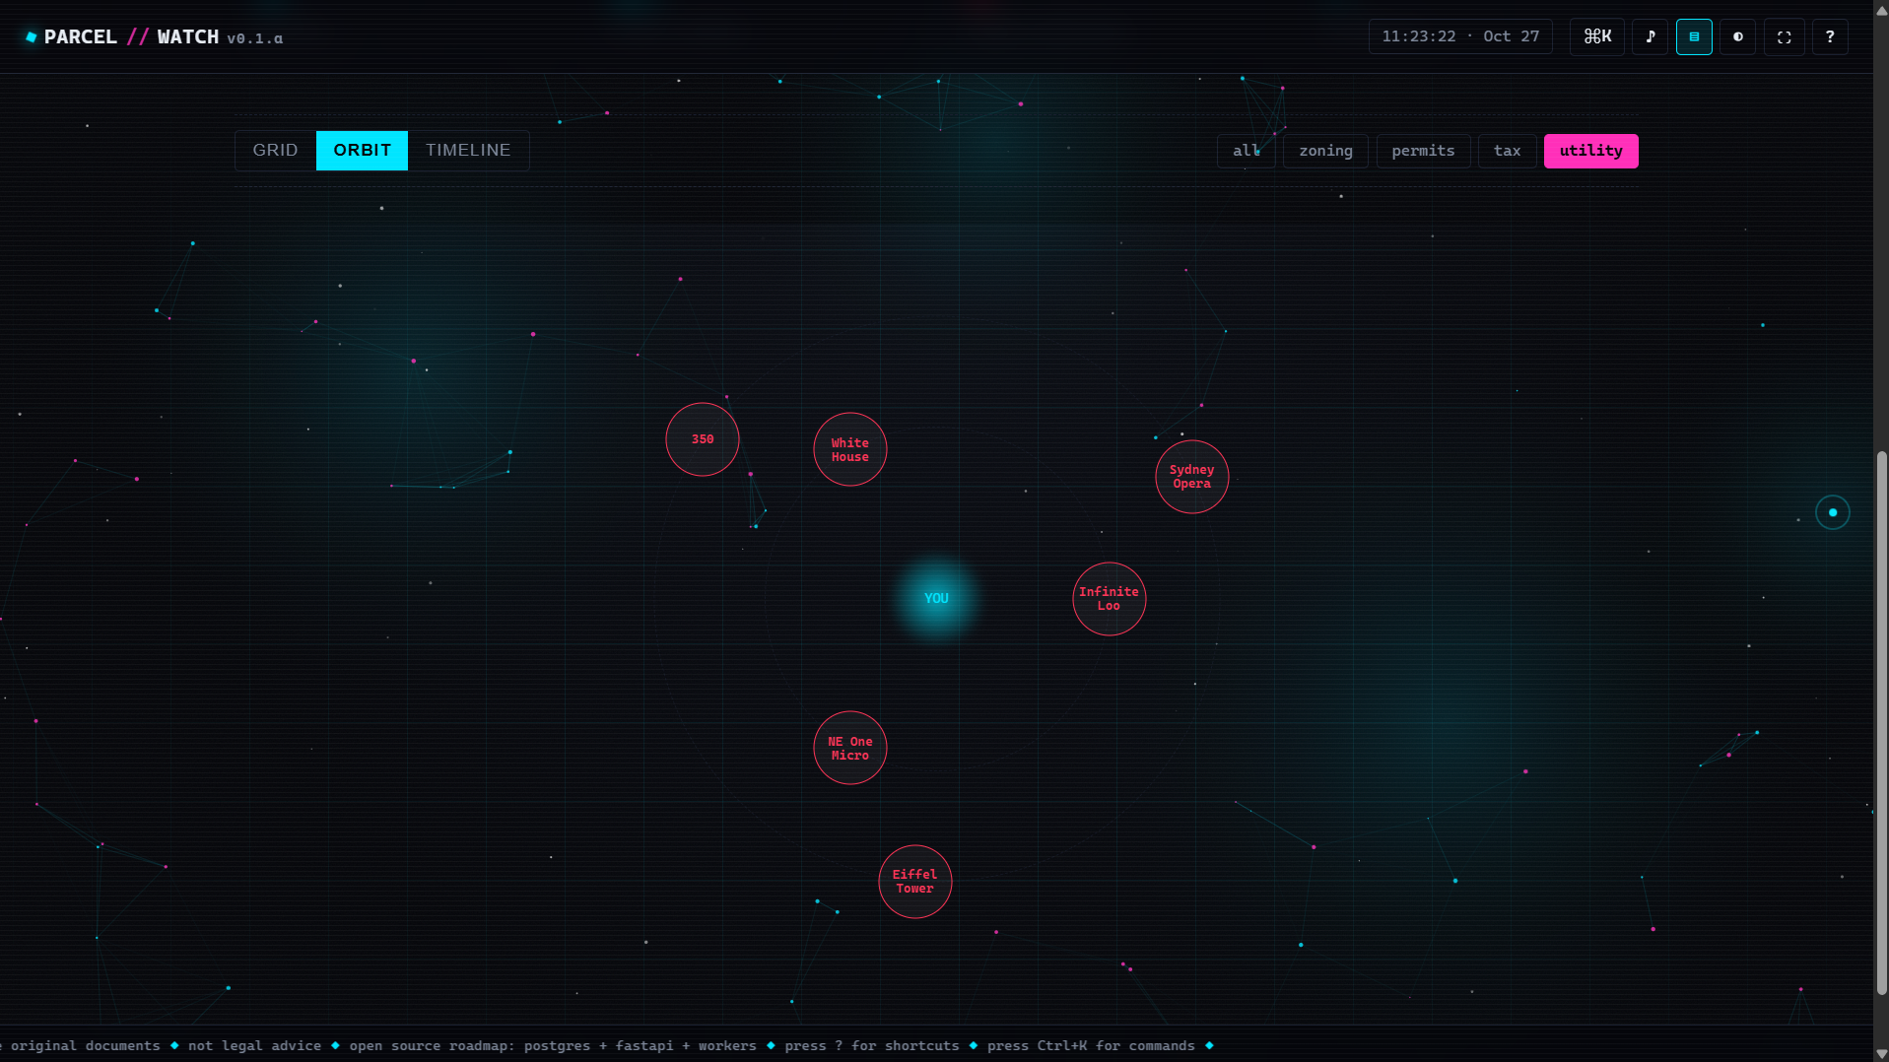1889x1062 pixels.
Task: Open the Eiffel Tower node
Action: 915,882
